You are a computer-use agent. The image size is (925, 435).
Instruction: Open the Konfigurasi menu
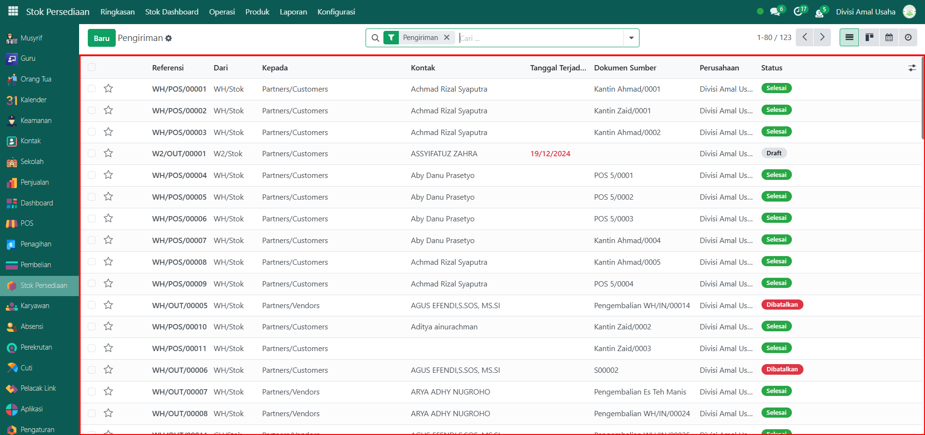[336, 12]
